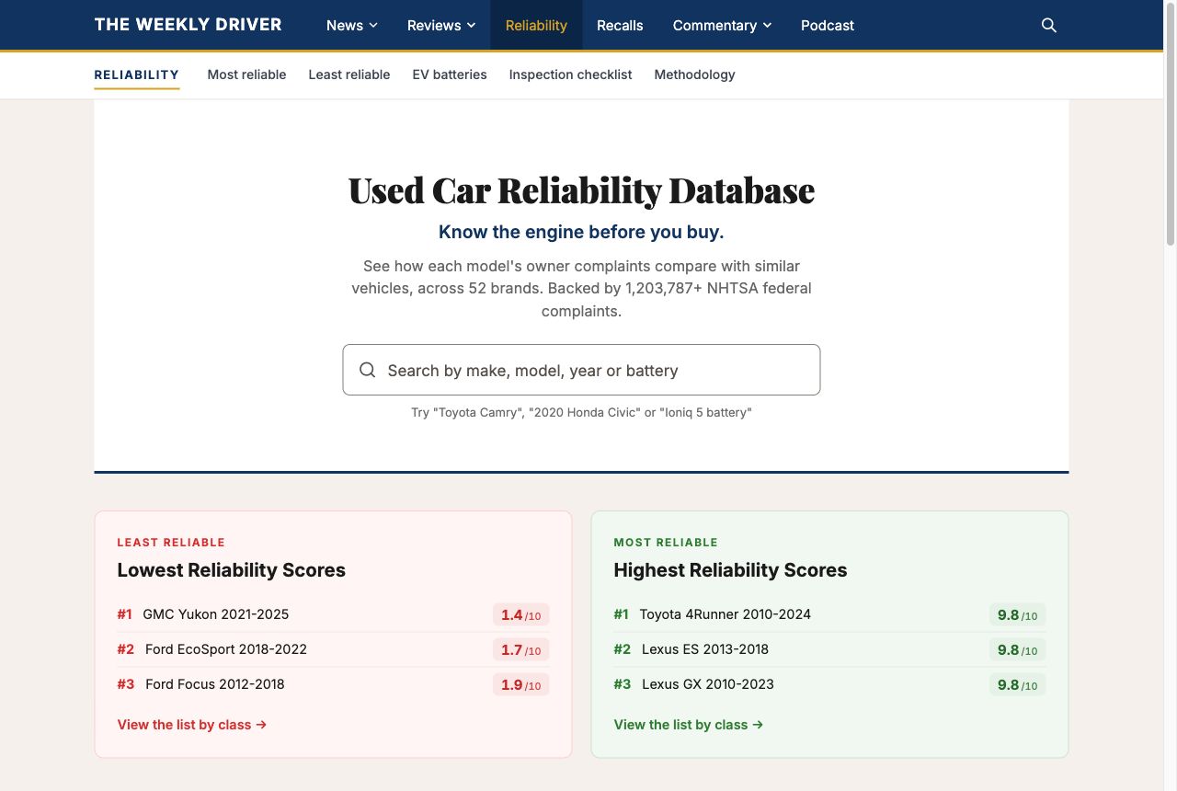Open the Commentary dropdown menu
The image size is (1177, 791).
(x=723, y=26)
